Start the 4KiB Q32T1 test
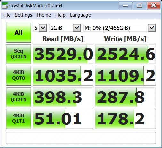The image size is (162, 148). tap(19, 97)
